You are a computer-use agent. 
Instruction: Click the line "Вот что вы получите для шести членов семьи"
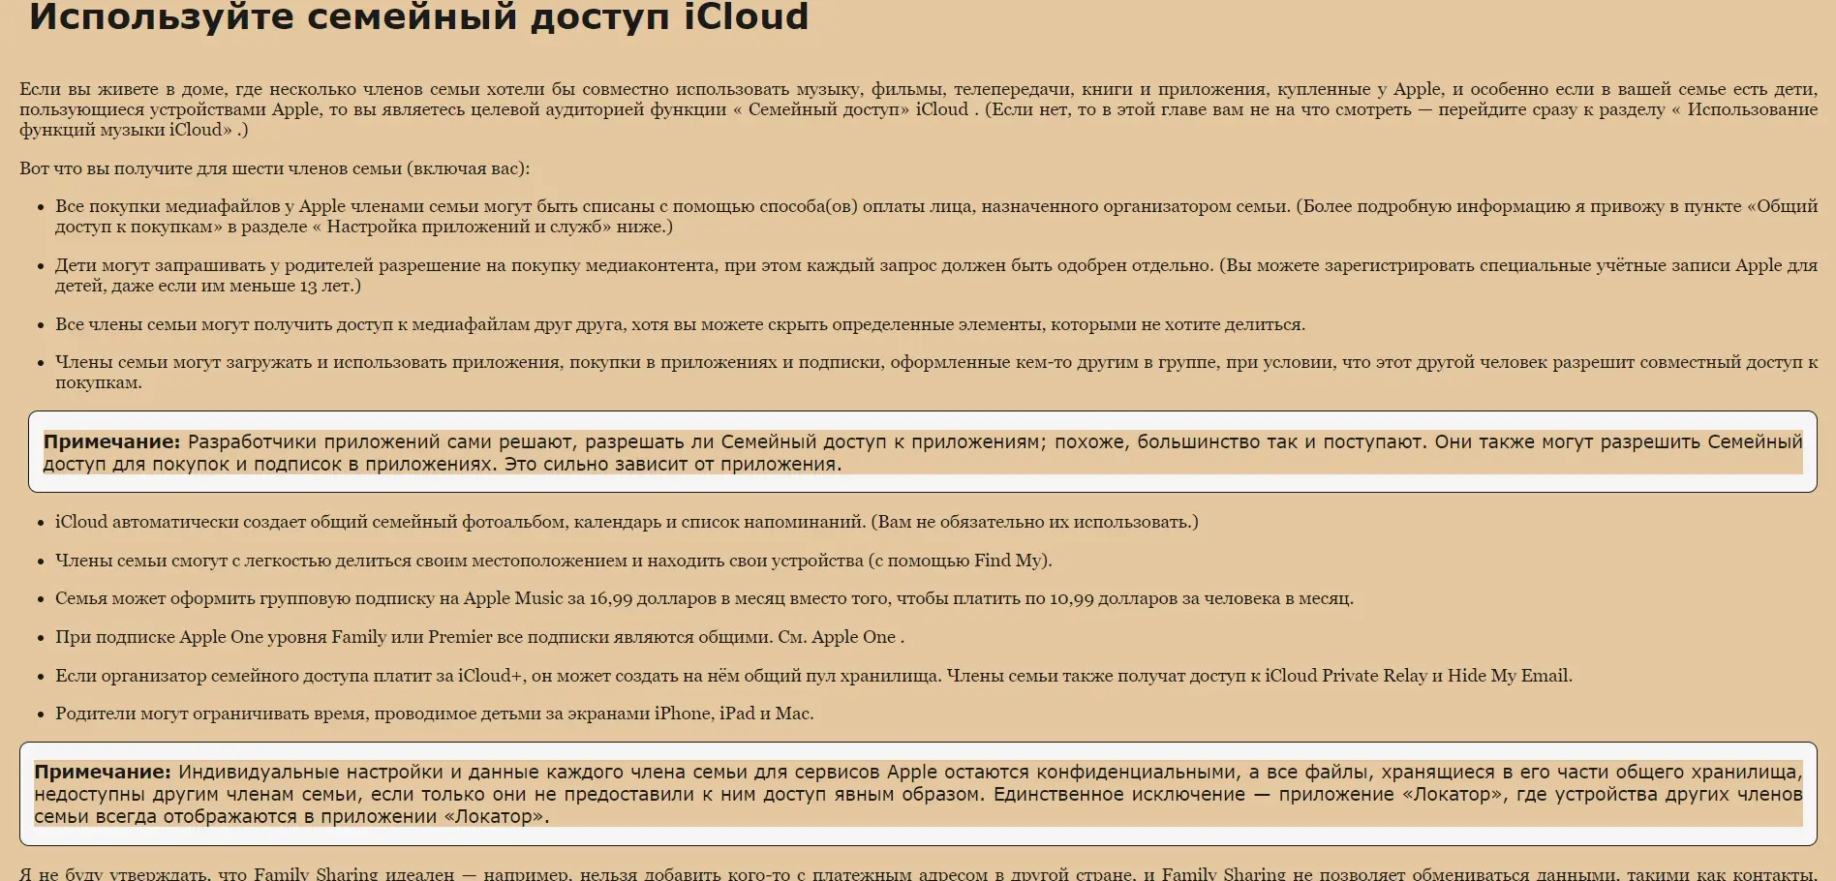274,168
